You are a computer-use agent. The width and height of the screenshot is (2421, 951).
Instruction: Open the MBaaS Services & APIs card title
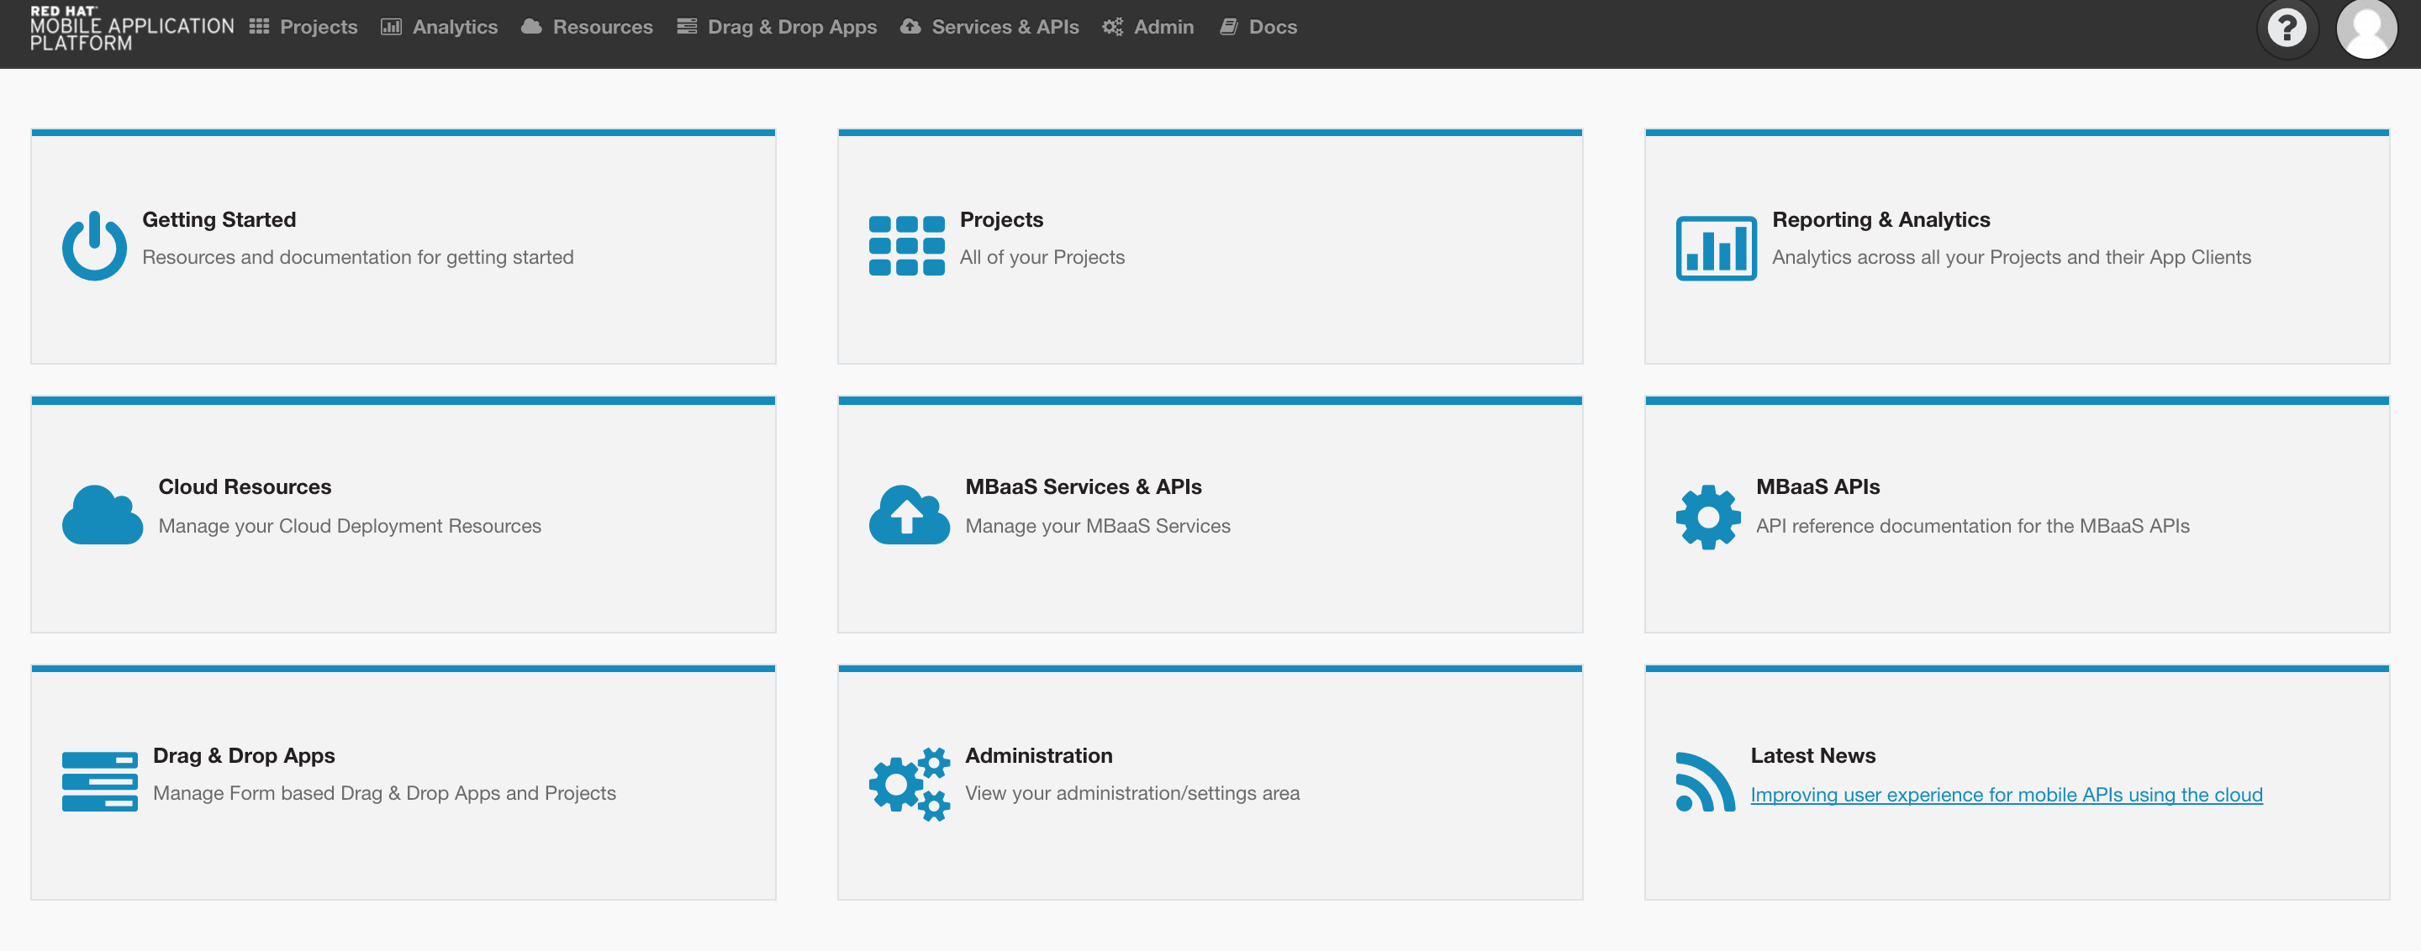tap(1083, 486)
